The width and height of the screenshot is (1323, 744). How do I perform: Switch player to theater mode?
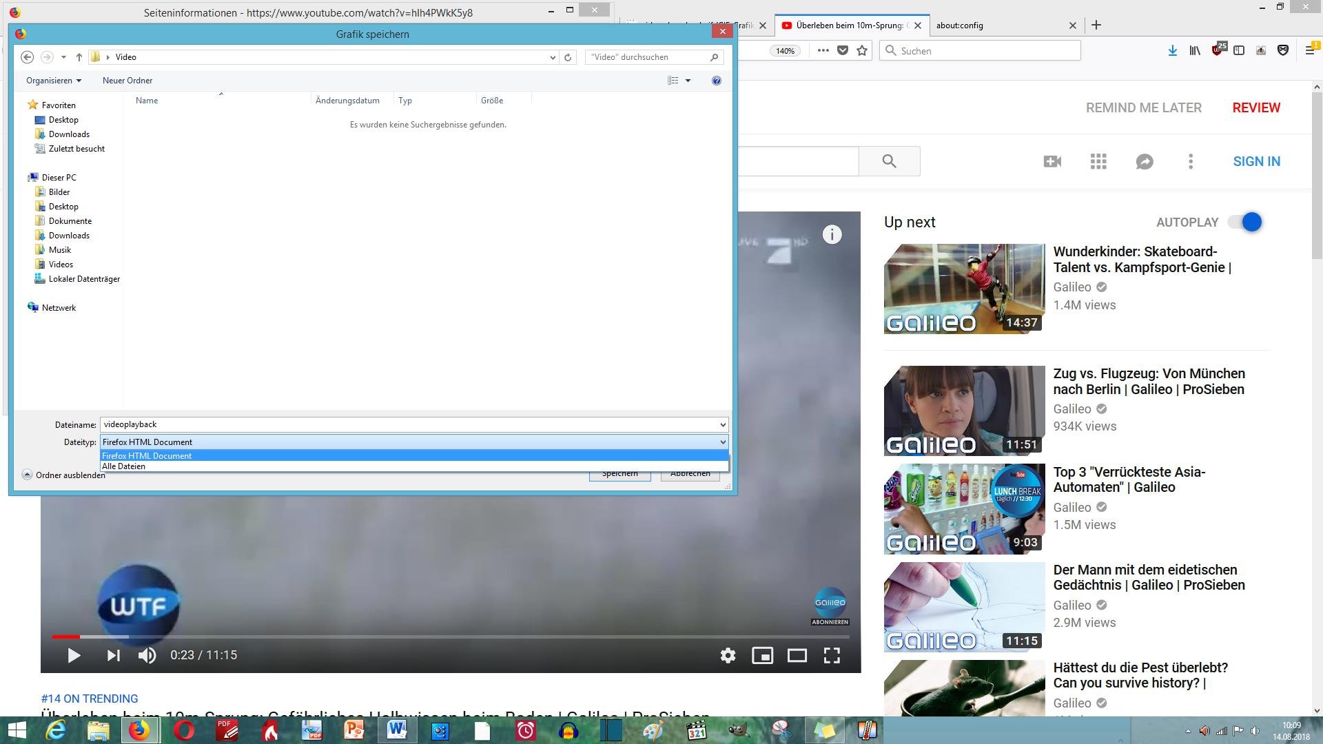click(797, 655)
